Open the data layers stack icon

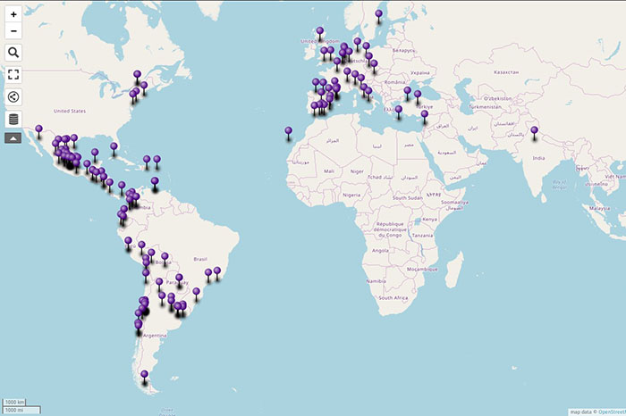tap(13, 120)
